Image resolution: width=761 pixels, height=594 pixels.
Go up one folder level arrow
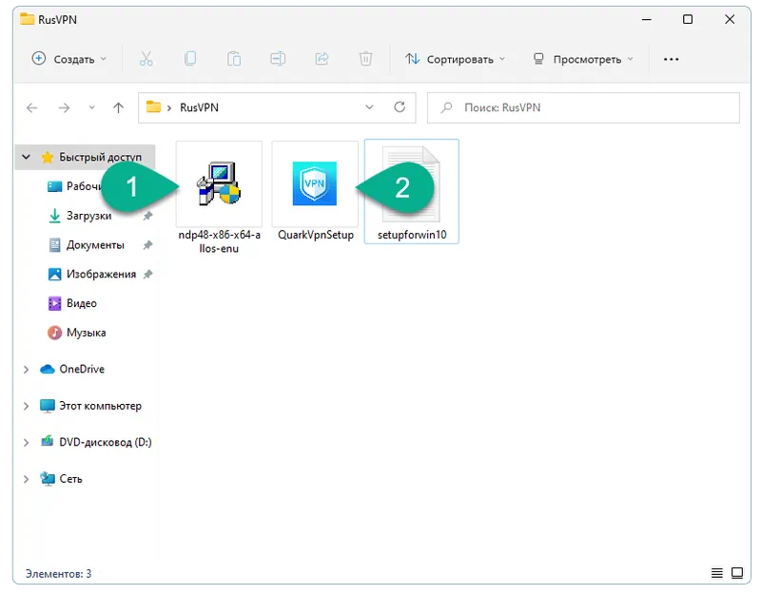118,108
